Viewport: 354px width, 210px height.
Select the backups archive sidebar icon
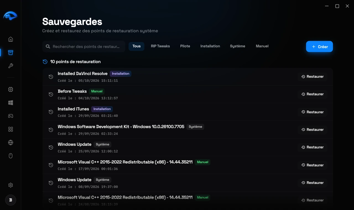click(11, 53)
